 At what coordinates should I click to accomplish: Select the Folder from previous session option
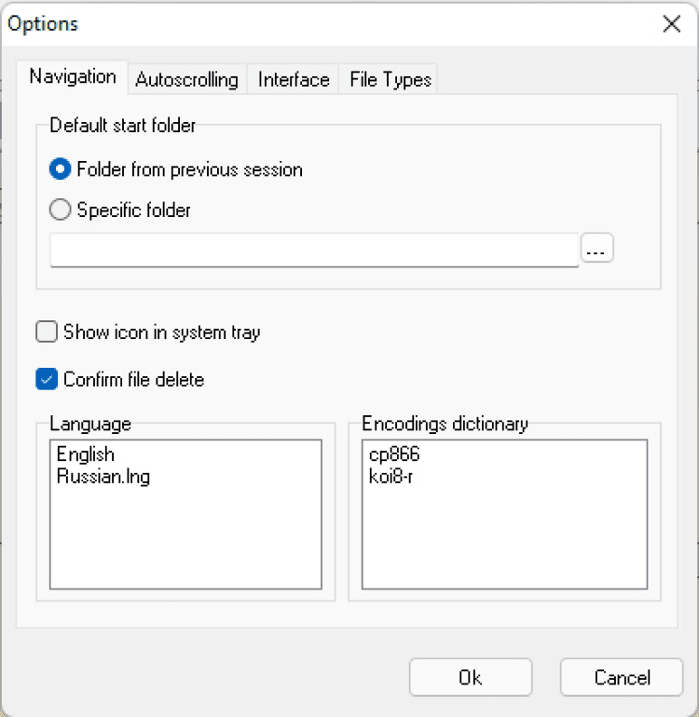(61, 169)
